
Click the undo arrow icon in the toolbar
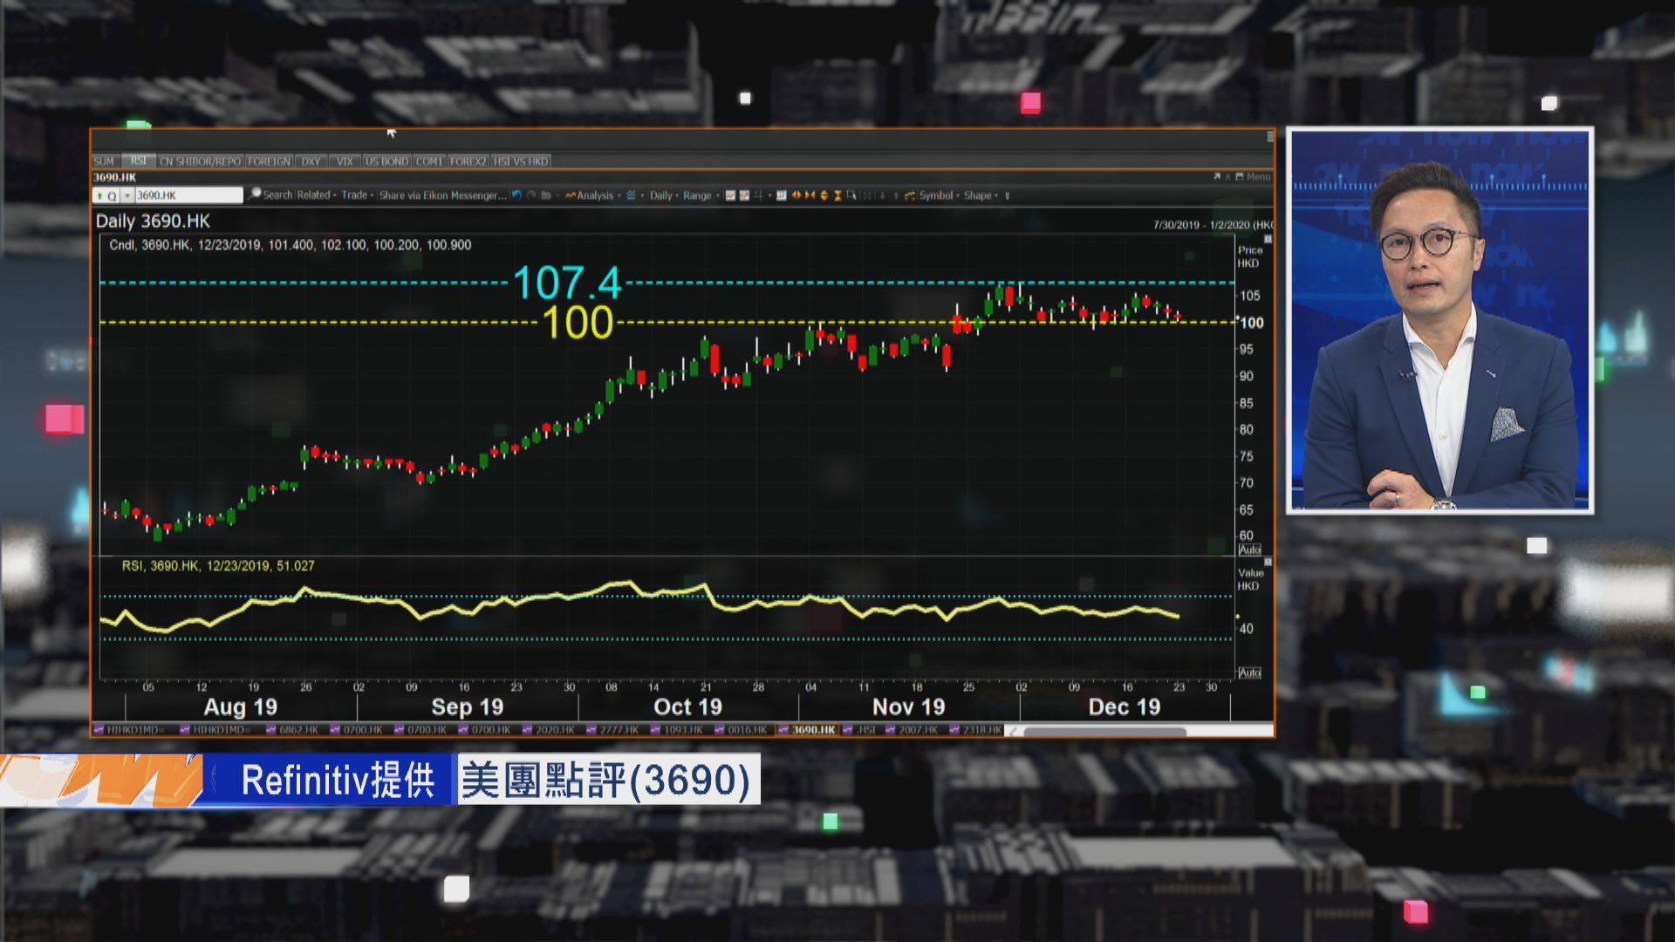(515, 195)
